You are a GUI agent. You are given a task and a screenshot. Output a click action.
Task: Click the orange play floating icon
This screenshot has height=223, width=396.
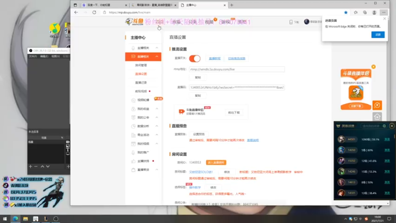(377, 105)
